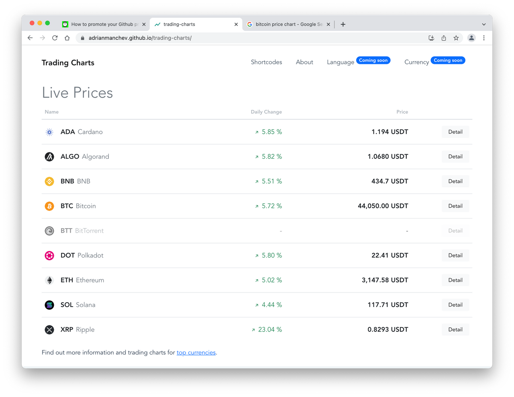Click the browser forward arrow
The height and width of the screenshot is (397, 514).
[43, 38]
